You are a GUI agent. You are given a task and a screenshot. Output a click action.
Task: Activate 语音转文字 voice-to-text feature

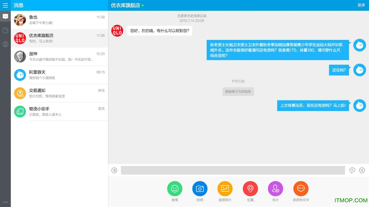301,188
